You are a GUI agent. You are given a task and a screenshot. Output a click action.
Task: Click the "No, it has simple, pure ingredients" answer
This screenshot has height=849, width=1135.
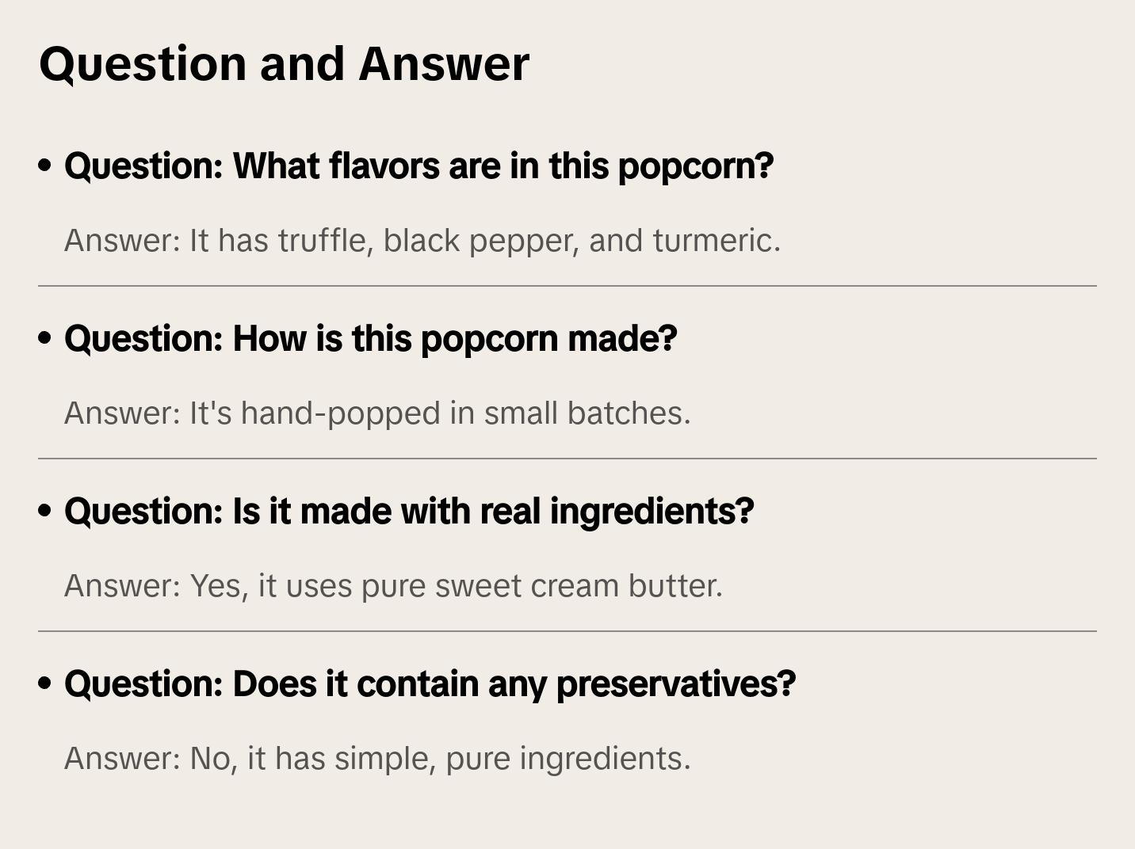[x=377, y=759]
